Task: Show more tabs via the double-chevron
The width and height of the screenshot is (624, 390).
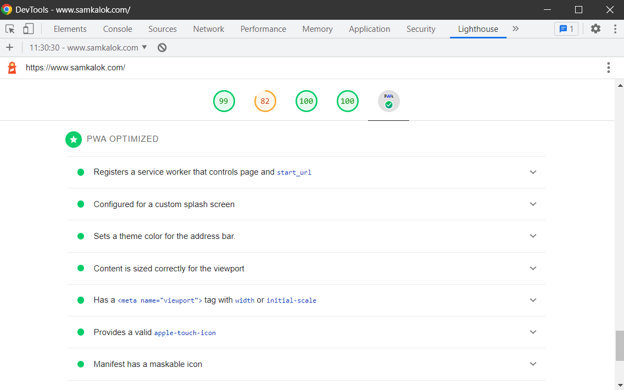Action: [515, 29]
